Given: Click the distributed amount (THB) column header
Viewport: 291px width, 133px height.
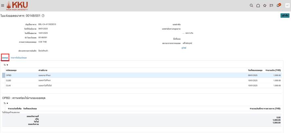Looking at the screenshot, I should pos(265,108).
